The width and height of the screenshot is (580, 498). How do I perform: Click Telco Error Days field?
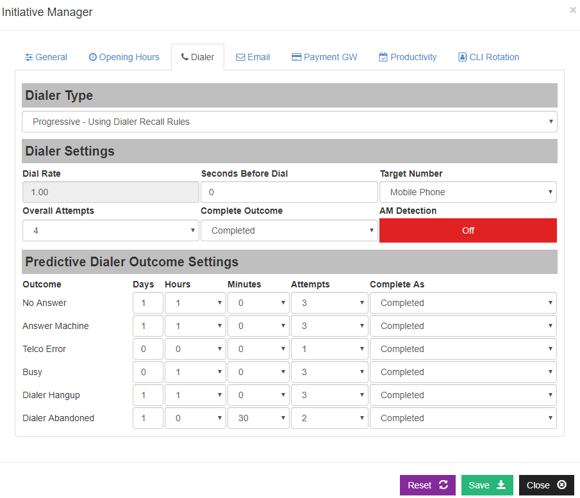(148, 349)
